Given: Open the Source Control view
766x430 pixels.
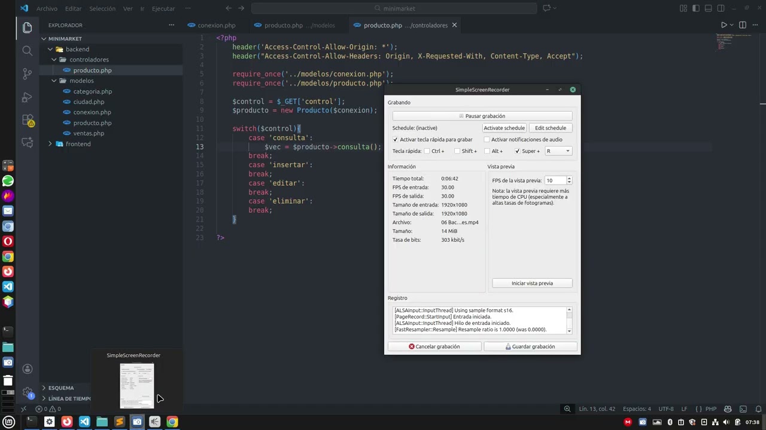Looking at the screenshot, I should (27, 74).
